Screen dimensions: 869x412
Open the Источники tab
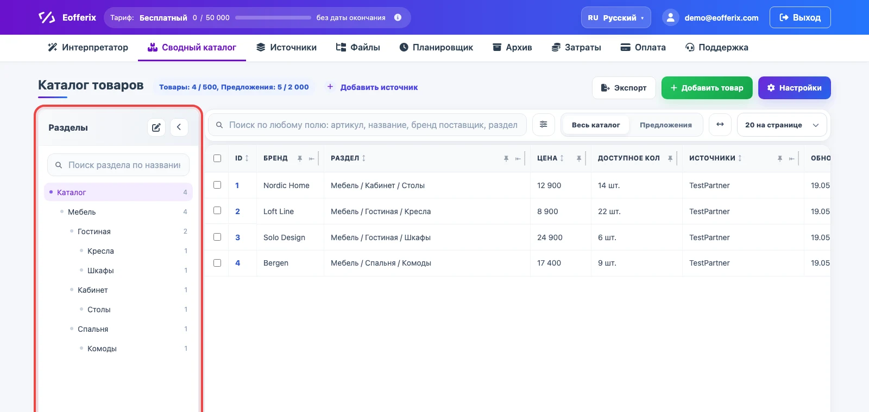[x=286, y=47]
